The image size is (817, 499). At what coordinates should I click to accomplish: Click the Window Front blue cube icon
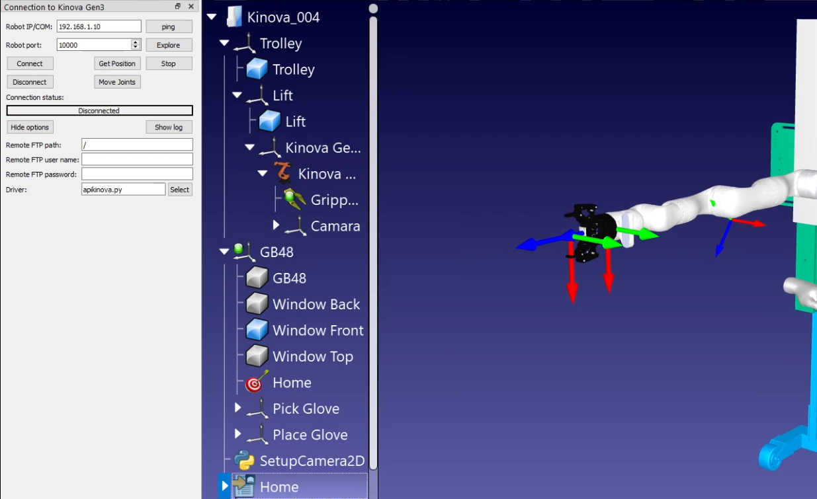coord(257,330)
